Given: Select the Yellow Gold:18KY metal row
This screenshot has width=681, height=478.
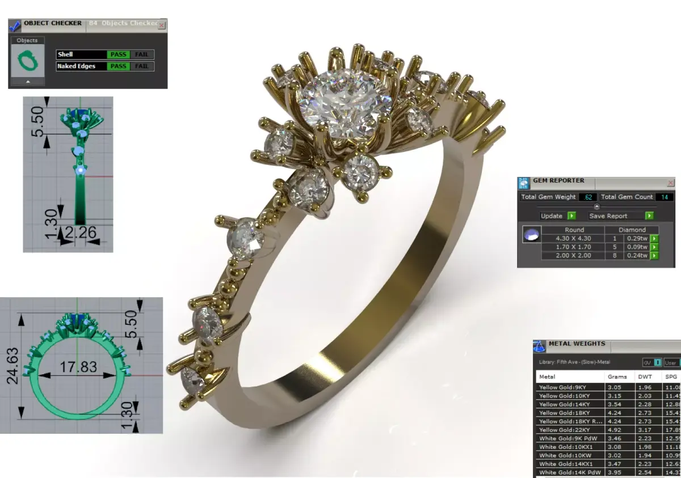Looking at the screenshot, I should coord(608,413).
